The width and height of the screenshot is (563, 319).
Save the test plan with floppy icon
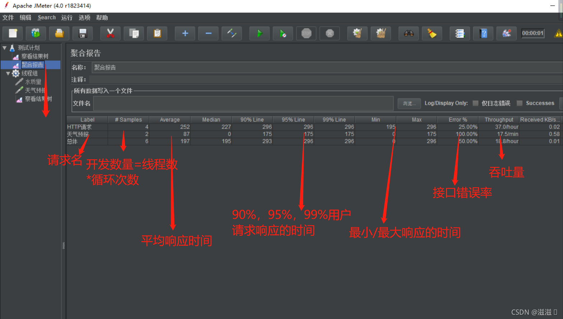tap(83, 33)
